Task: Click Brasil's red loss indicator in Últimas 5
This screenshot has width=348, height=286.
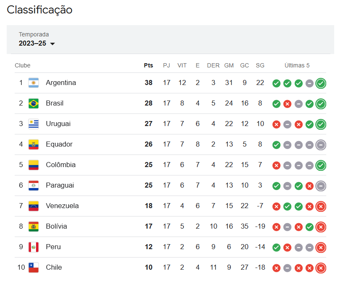Action: click(287, 103)
